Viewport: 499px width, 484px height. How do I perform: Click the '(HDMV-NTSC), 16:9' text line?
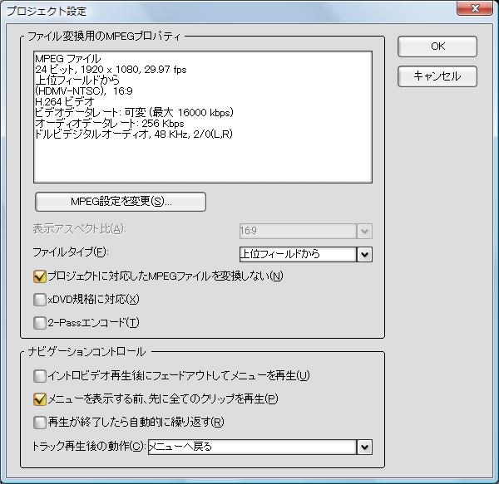pos(84,91)
